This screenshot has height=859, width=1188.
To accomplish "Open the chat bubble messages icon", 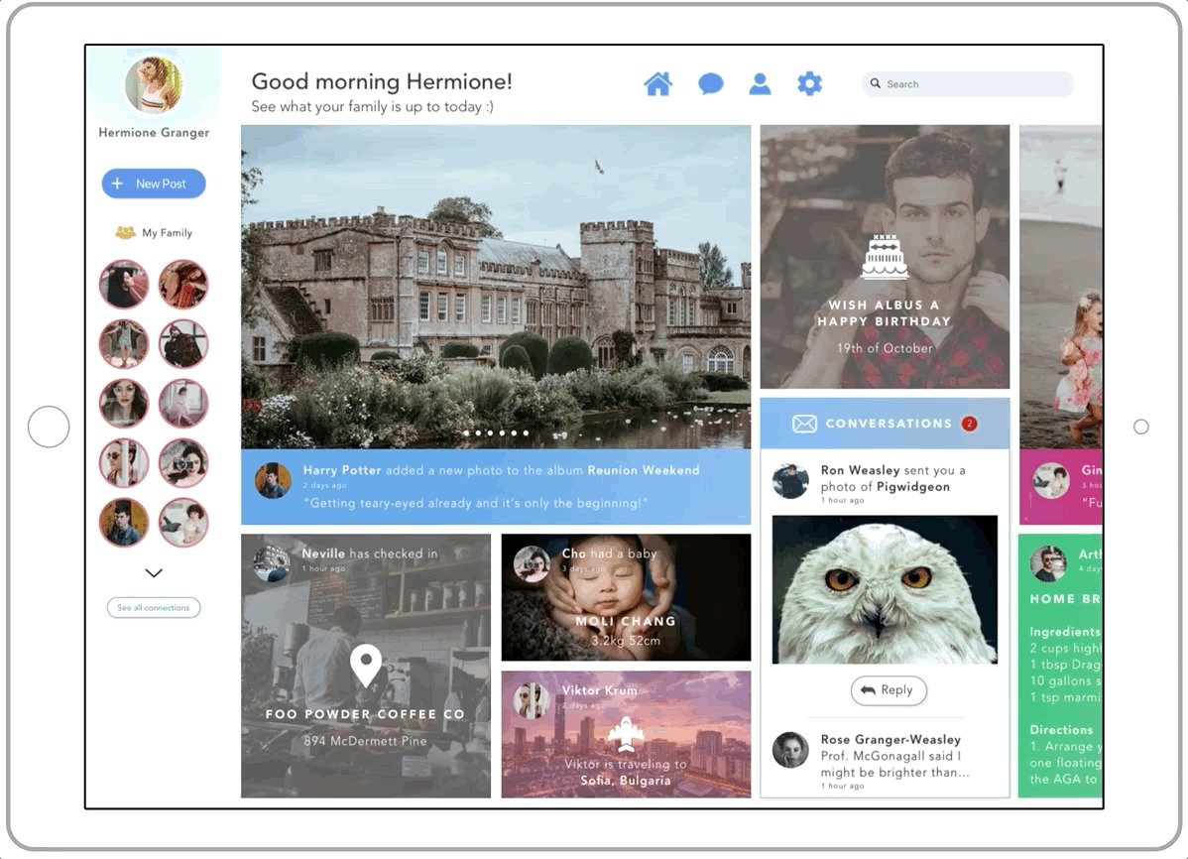I will pos(710,84).
